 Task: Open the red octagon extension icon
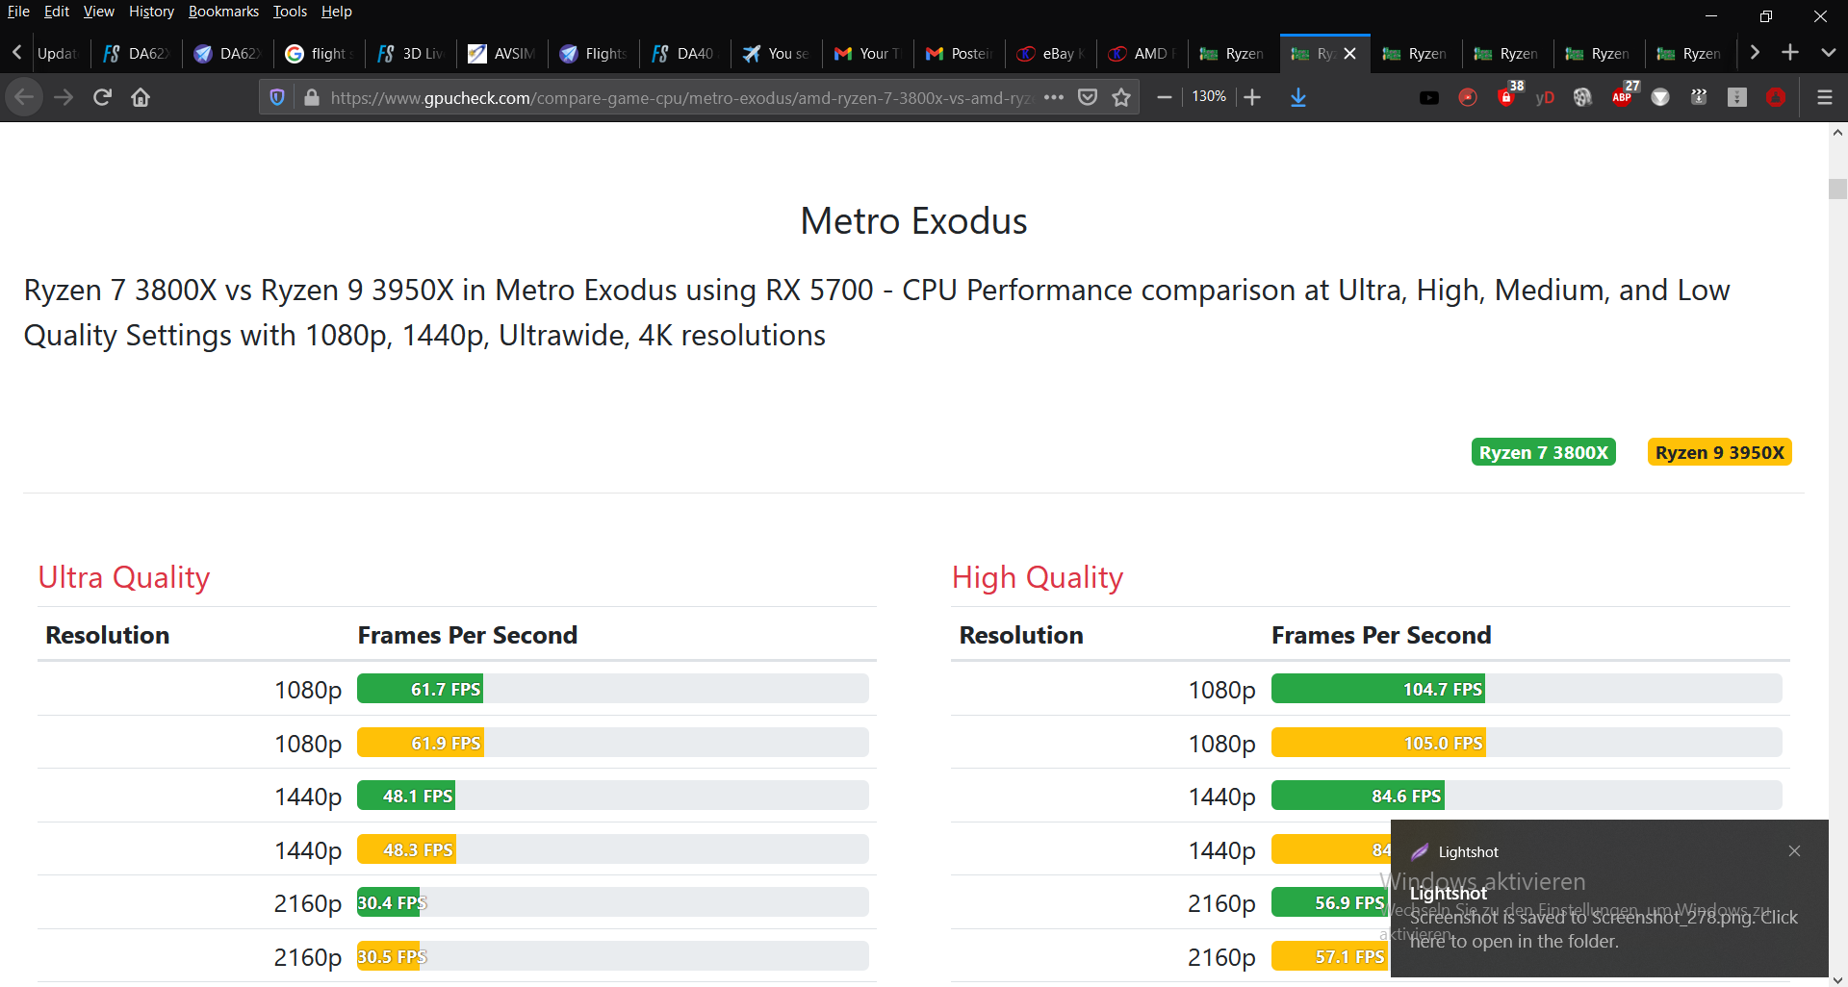(1776, 97)
